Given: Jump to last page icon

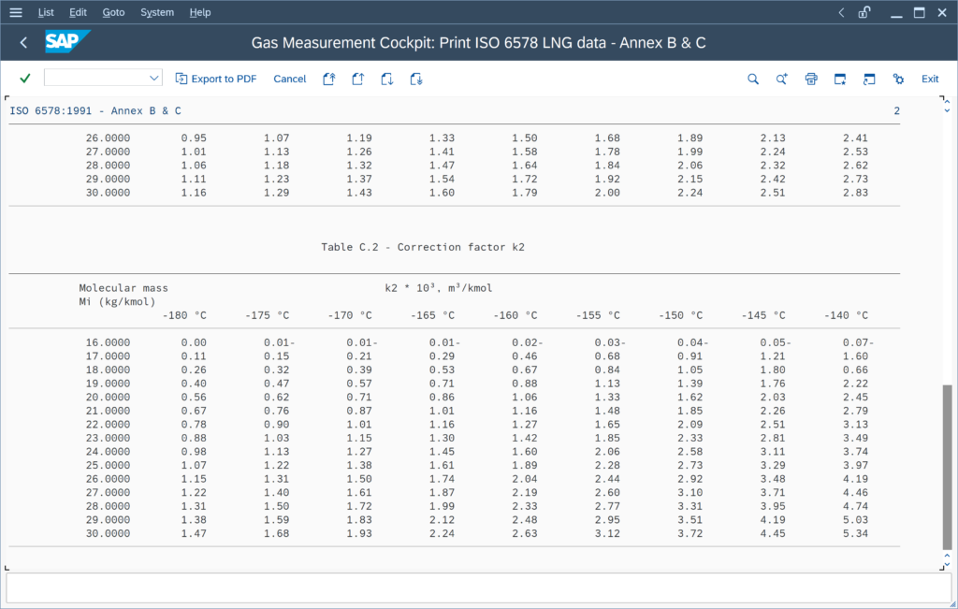Looking at the screenshot, I should point(416,79).
